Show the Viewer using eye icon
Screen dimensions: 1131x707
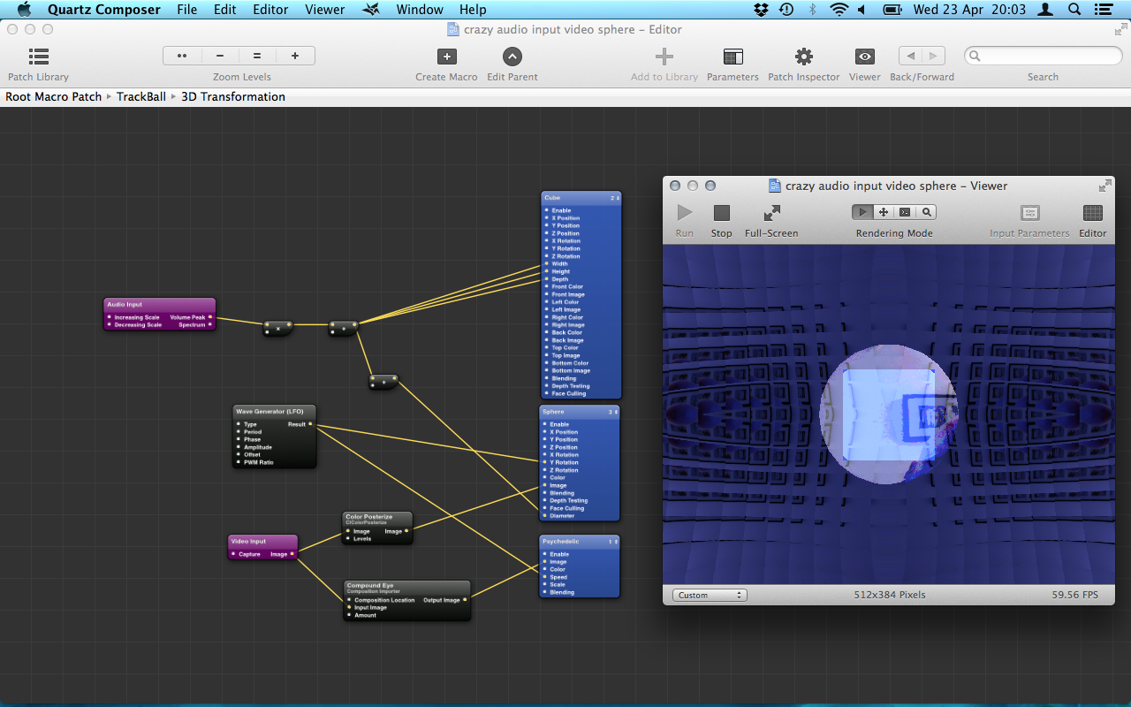[x=864, y=57]
